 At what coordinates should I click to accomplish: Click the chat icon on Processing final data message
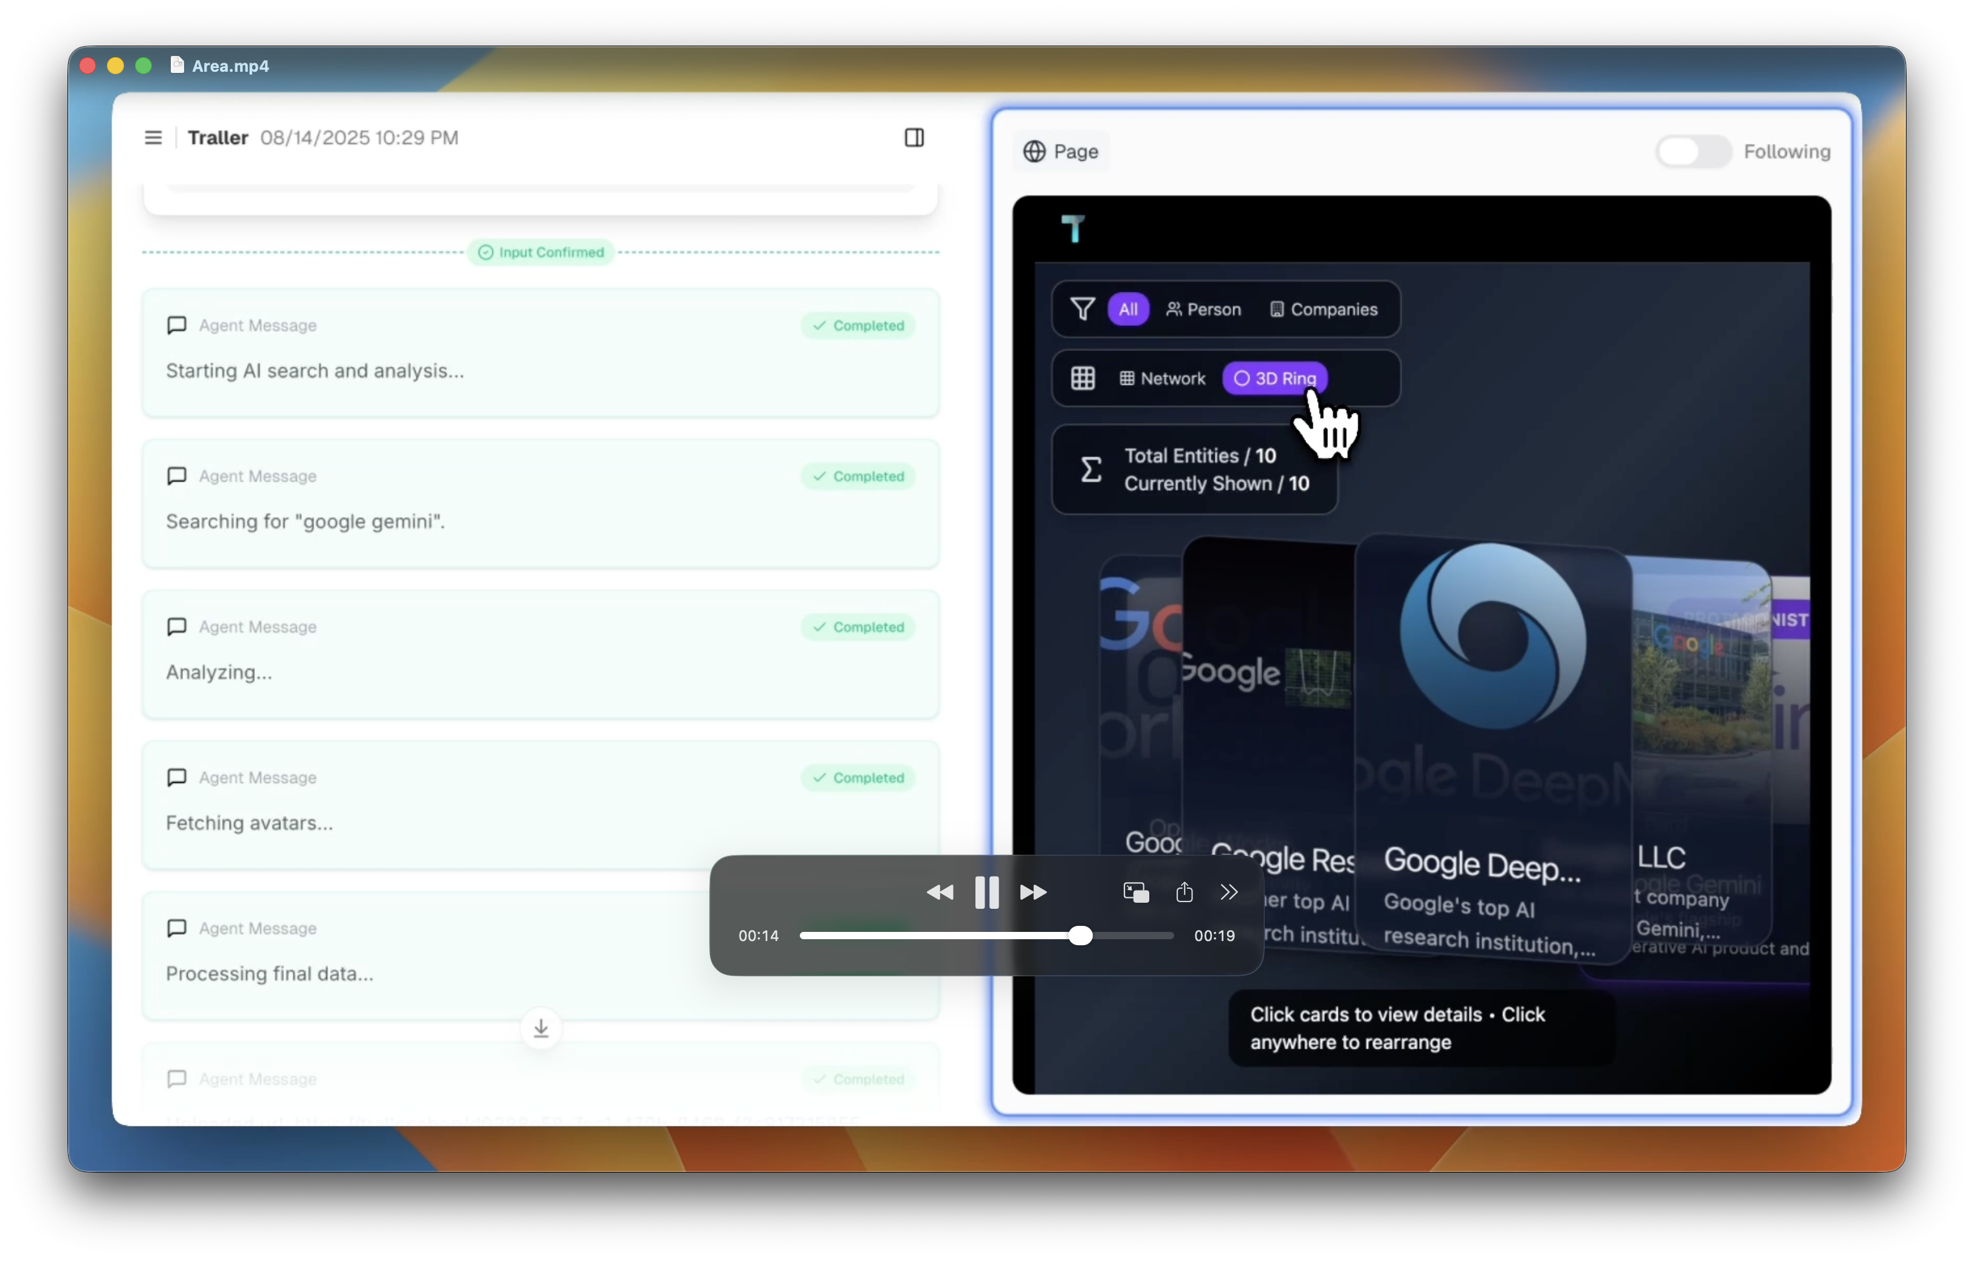pos(176,929)
